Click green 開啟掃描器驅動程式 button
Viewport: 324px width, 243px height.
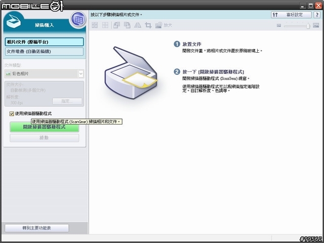coord(44,127)
